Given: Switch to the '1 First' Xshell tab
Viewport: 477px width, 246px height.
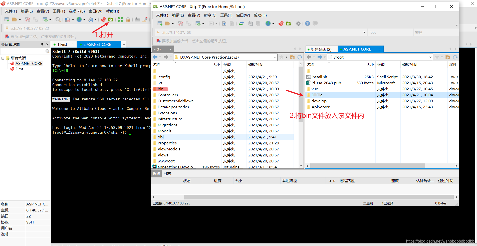Looking at the screenshot, I should pyautogui.click(x=64, y=44).
